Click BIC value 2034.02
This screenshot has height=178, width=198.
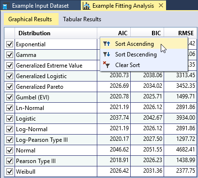pyautogui.click(x=152, y=86)
